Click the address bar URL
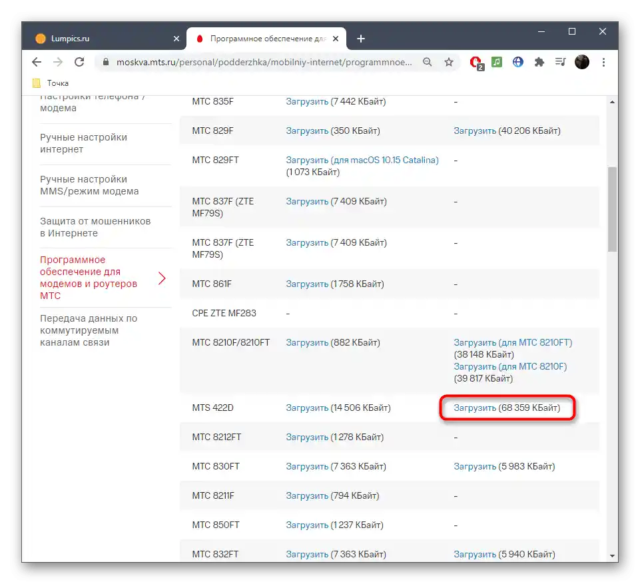This screenshot has width=640, height=584. tap(264, 62)
